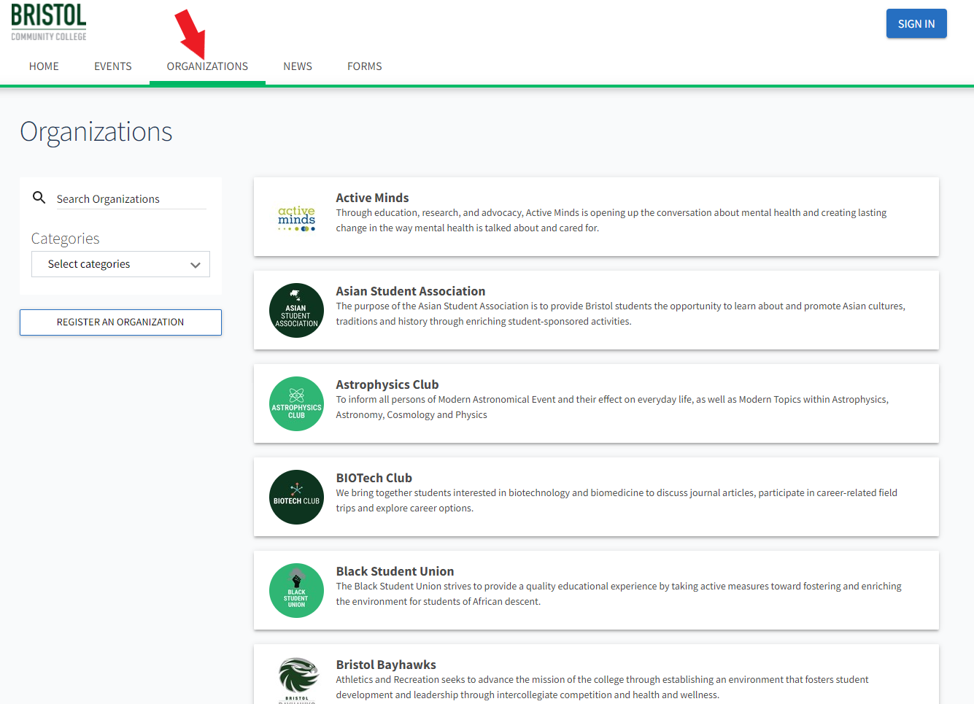This screenshot has height=704, width=974.
Task: Click REGISTER AN ORGANIZATION button
Action: coord(120,322)
